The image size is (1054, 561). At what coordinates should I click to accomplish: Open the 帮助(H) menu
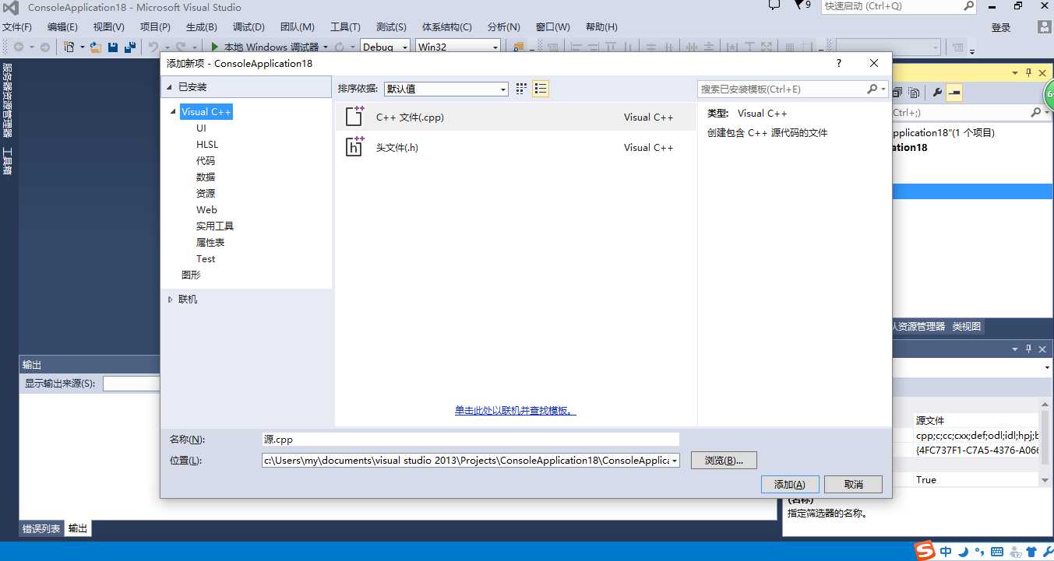601,27
